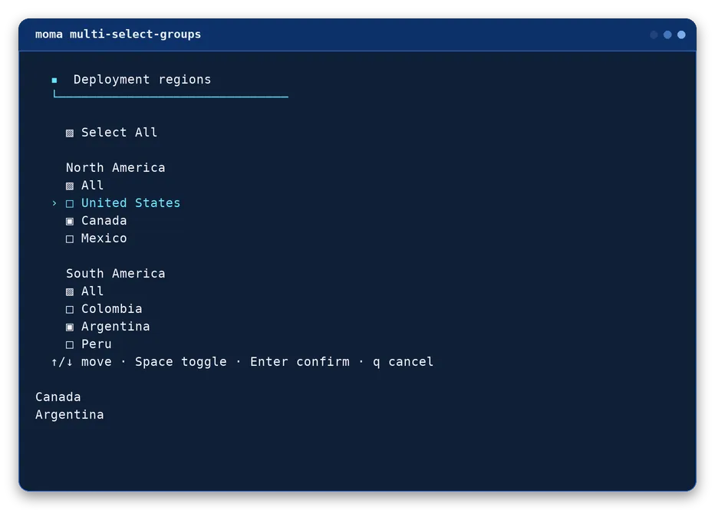
Task: Click the Deployment regions heading
Action: pyautogui.click(x=142, y=79)
